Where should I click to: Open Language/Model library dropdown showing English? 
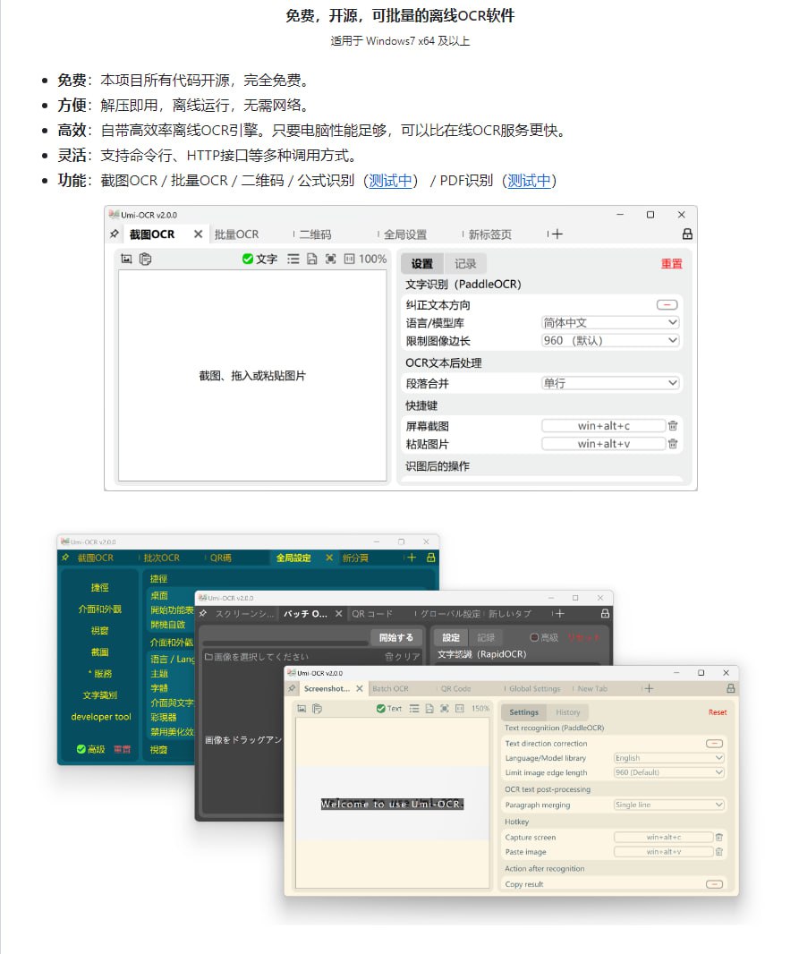(x=669, y=757)
